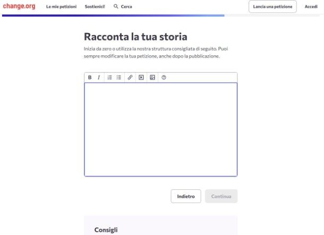Toggle italic formatting in the editor
Screen dimensions: 324x235
pyautogui.click(x=98, y=78)
